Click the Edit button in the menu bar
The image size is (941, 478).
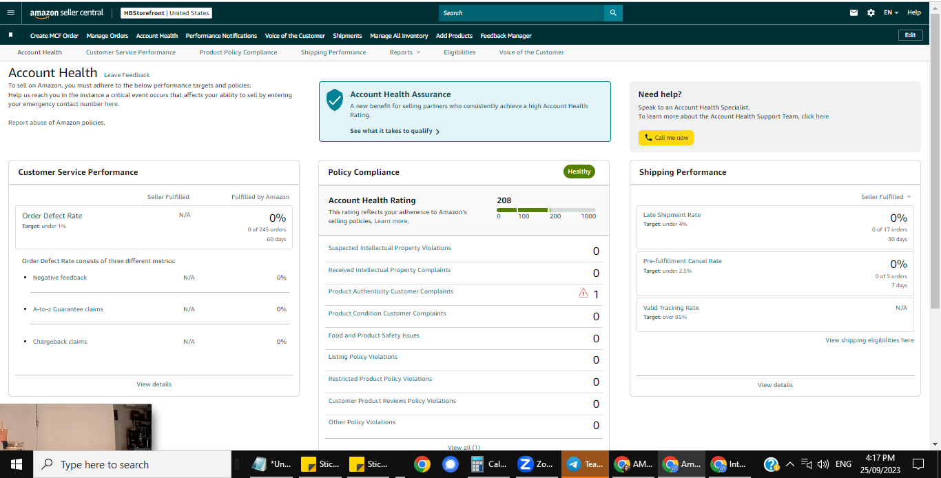[x=911, y=35]
